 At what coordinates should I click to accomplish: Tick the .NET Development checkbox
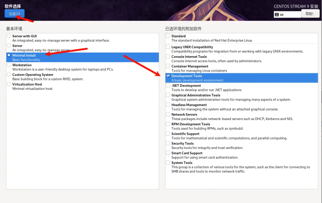coord(168,85)
